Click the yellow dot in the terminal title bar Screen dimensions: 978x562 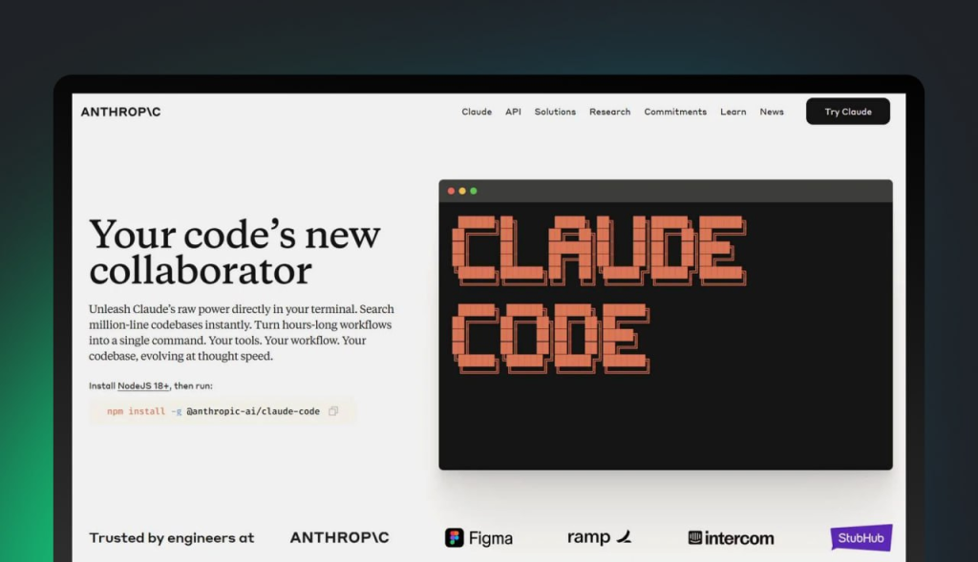[462, 191]
